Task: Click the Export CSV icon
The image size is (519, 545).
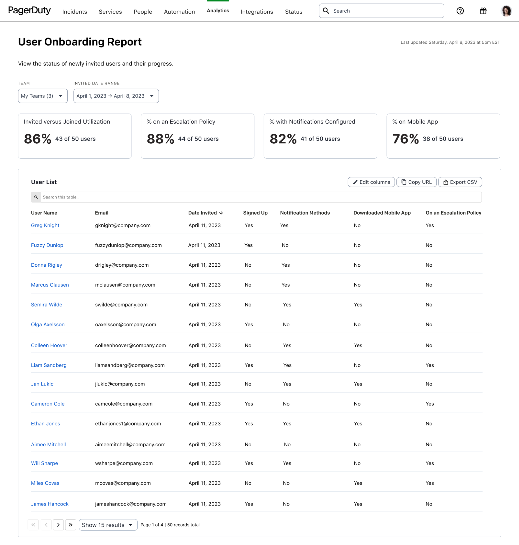Action: click(x=446, y=182)
